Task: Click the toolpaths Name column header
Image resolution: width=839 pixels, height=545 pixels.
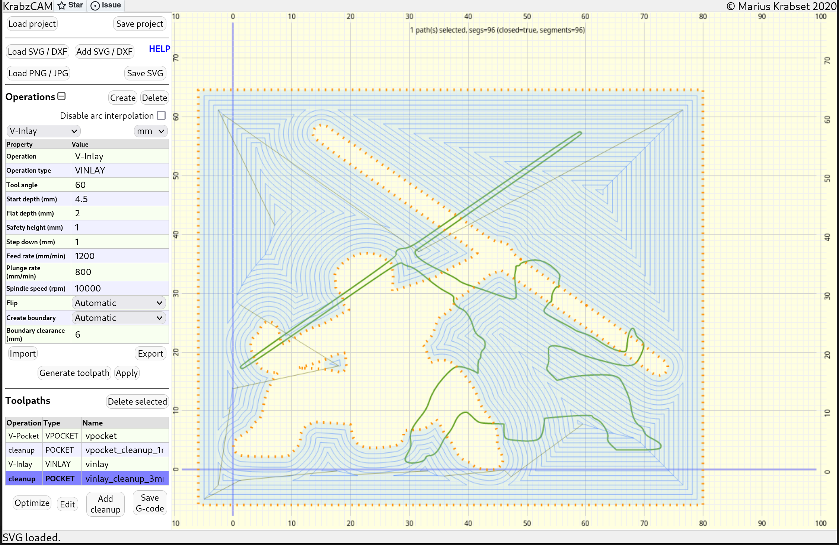Action: click(125, 423)
